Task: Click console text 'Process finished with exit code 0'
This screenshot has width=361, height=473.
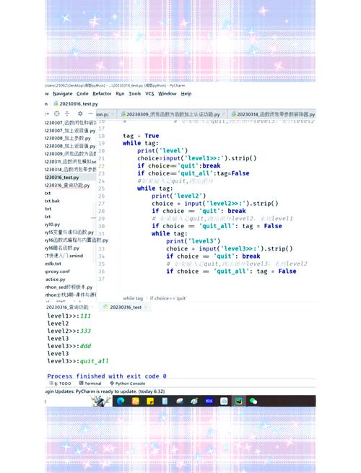Action: [107, 376]
